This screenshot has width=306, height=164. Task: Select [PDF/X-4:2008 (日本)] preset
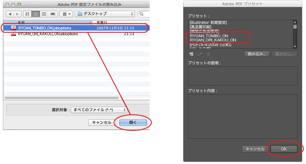(x=210, y=45)
